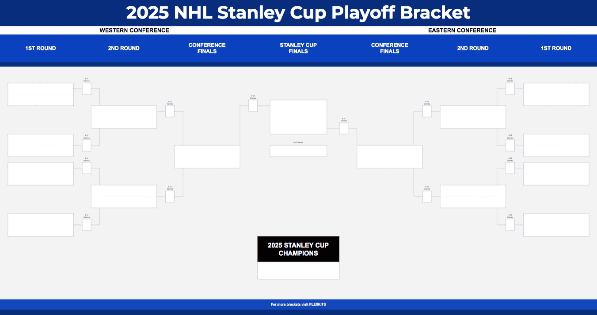Select games box for Eastern Conference Finals
The image size is (597, 315).
click(344, 128)
